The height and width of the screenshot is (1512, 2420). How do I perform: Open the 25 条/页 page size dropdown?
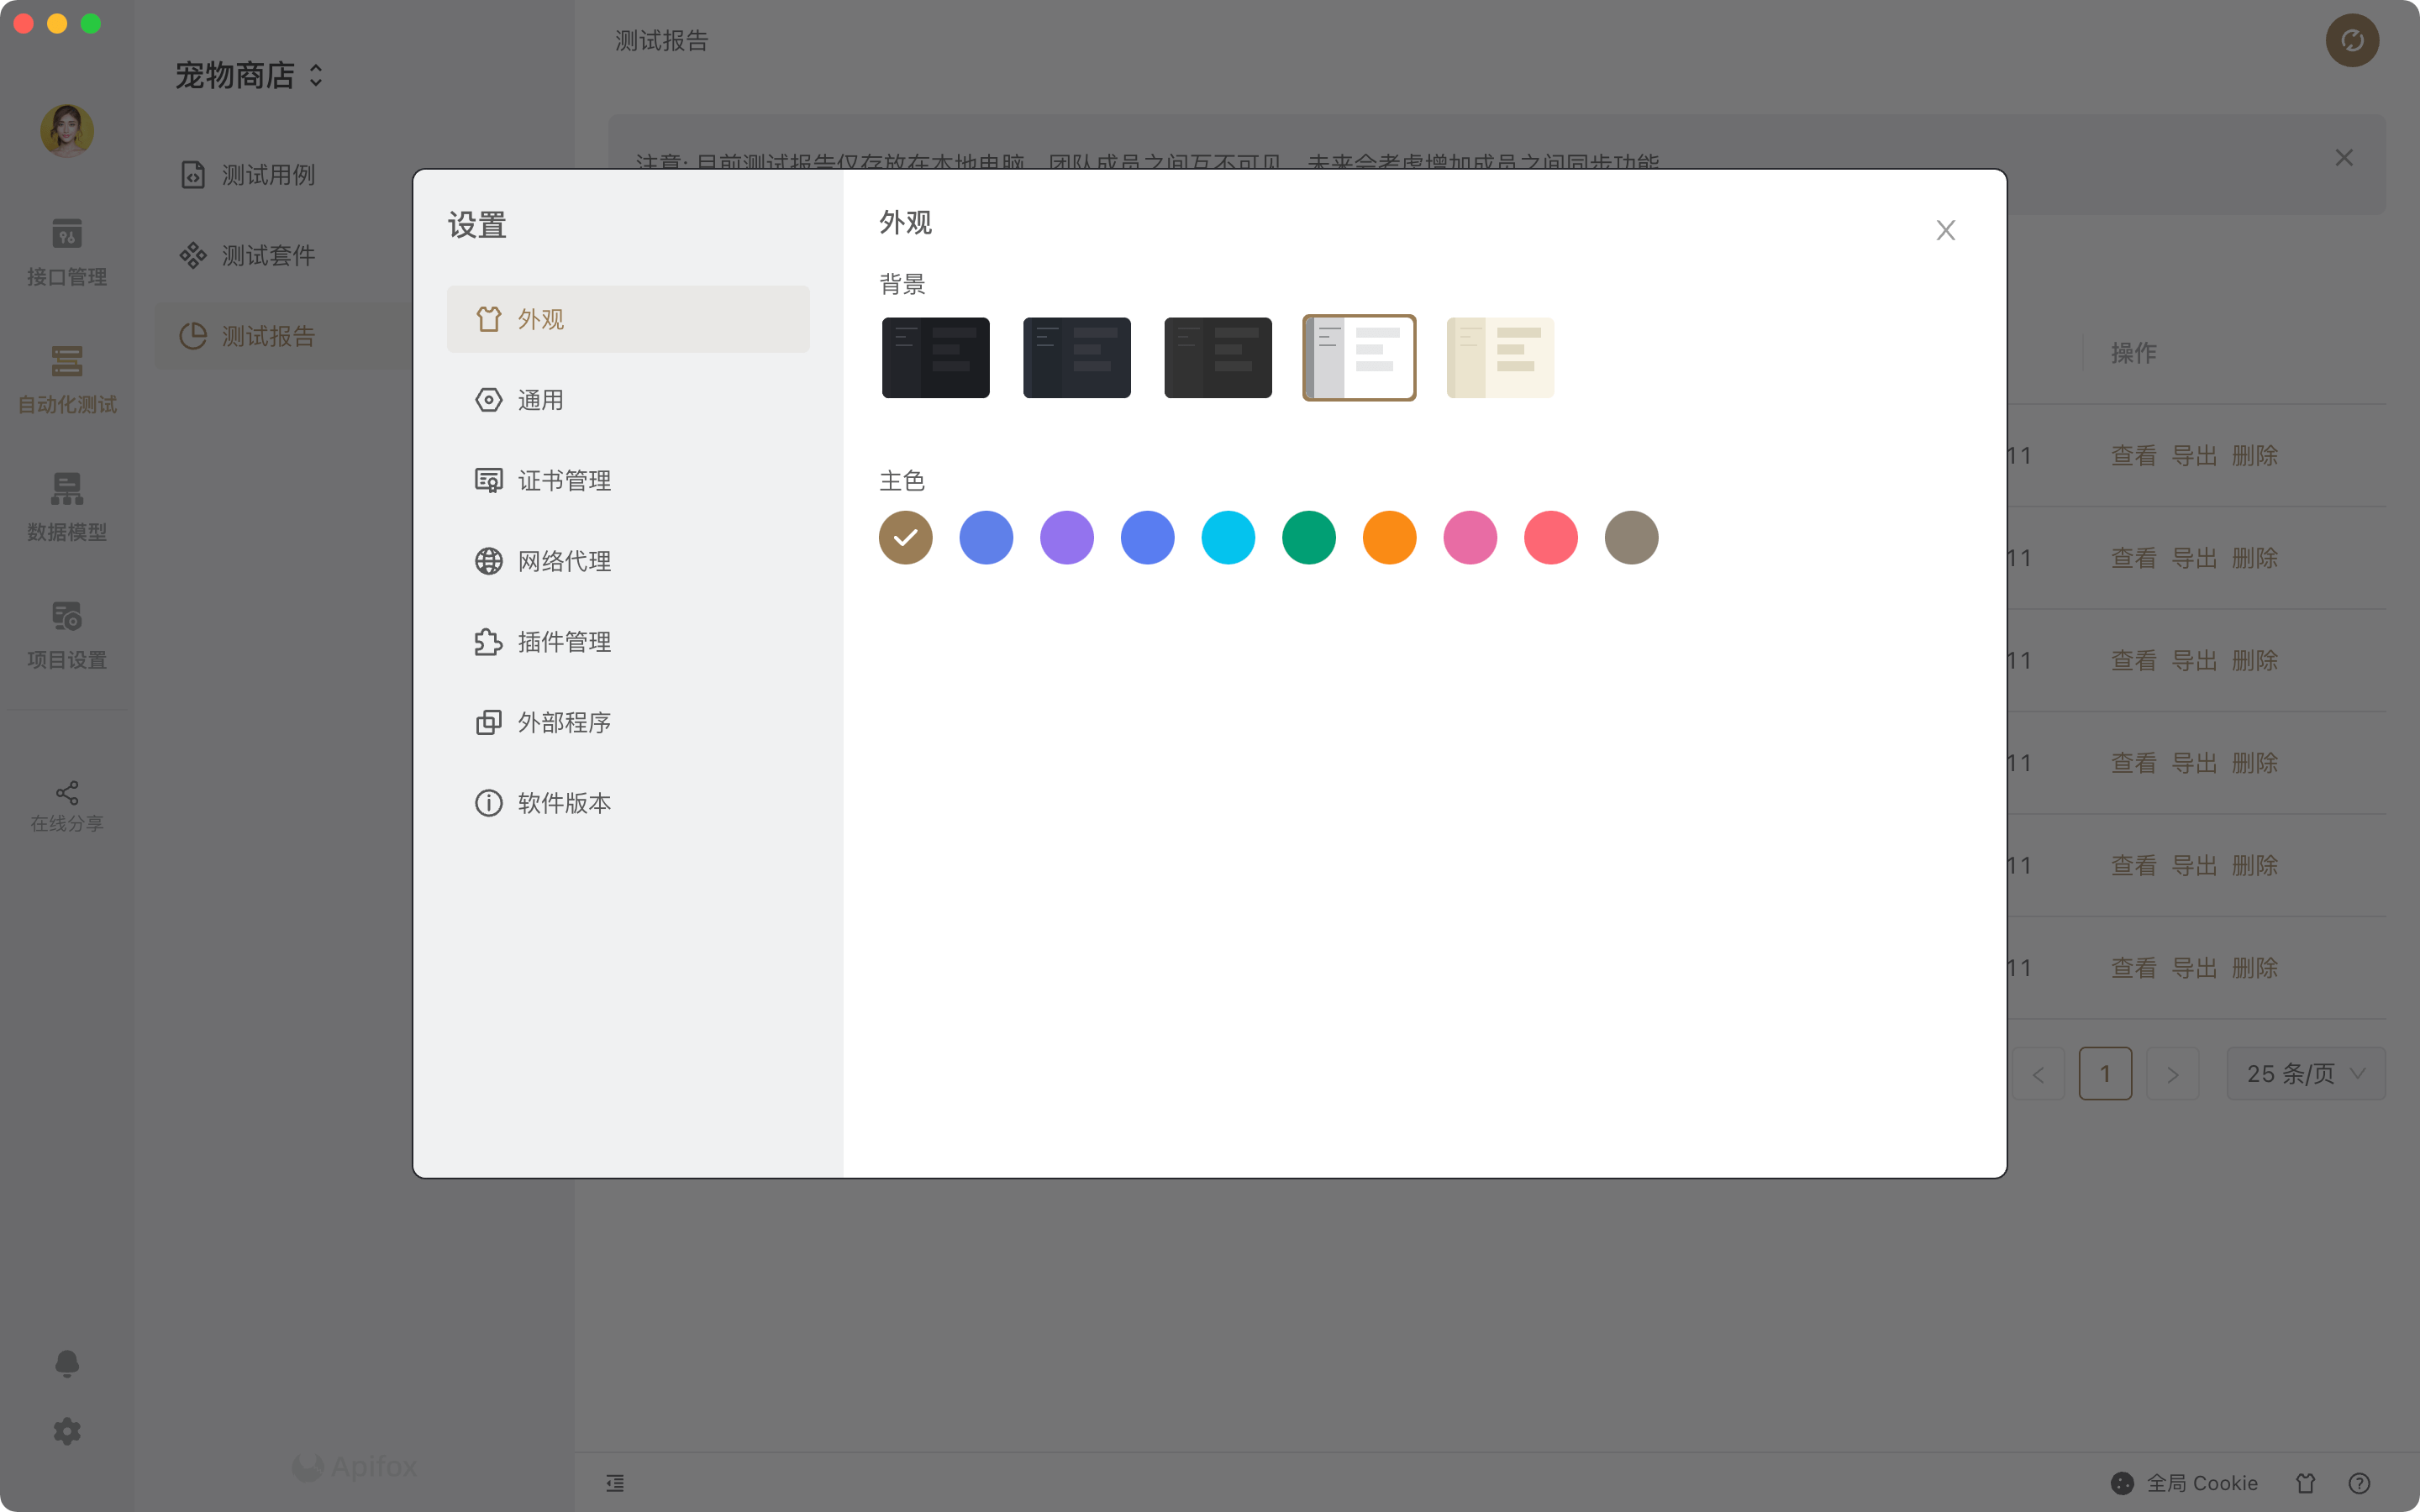(2305, 1074)
